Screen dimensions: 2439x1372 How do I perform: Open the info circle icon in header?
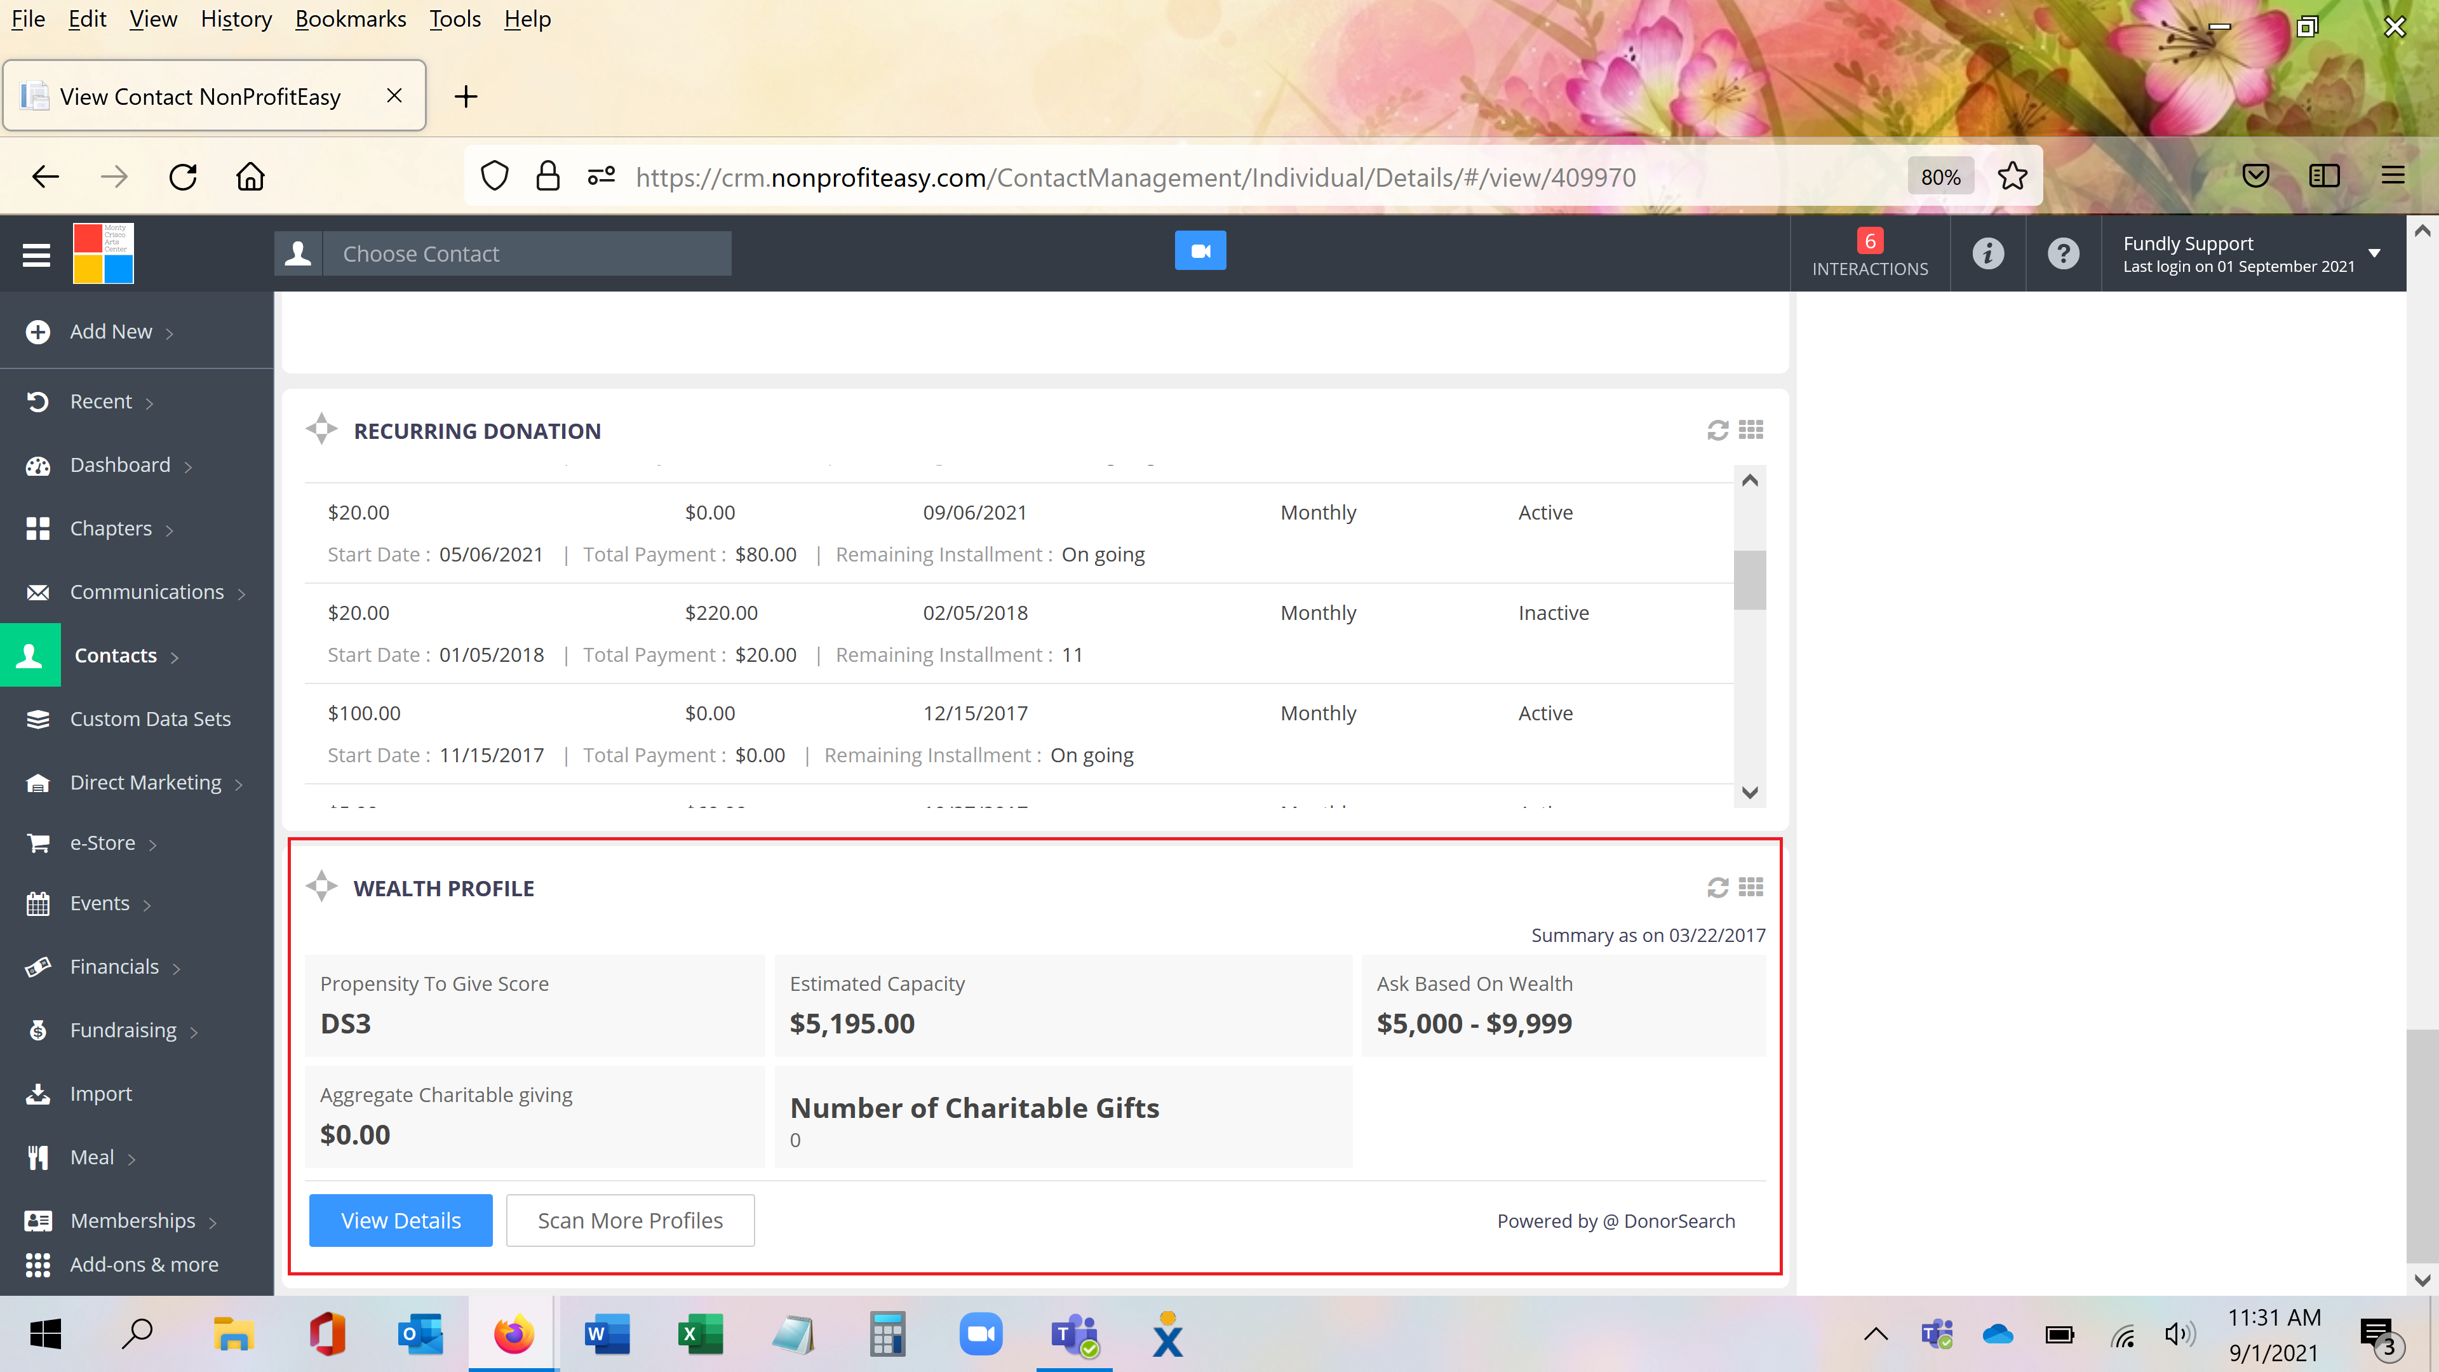[1987, 254]
